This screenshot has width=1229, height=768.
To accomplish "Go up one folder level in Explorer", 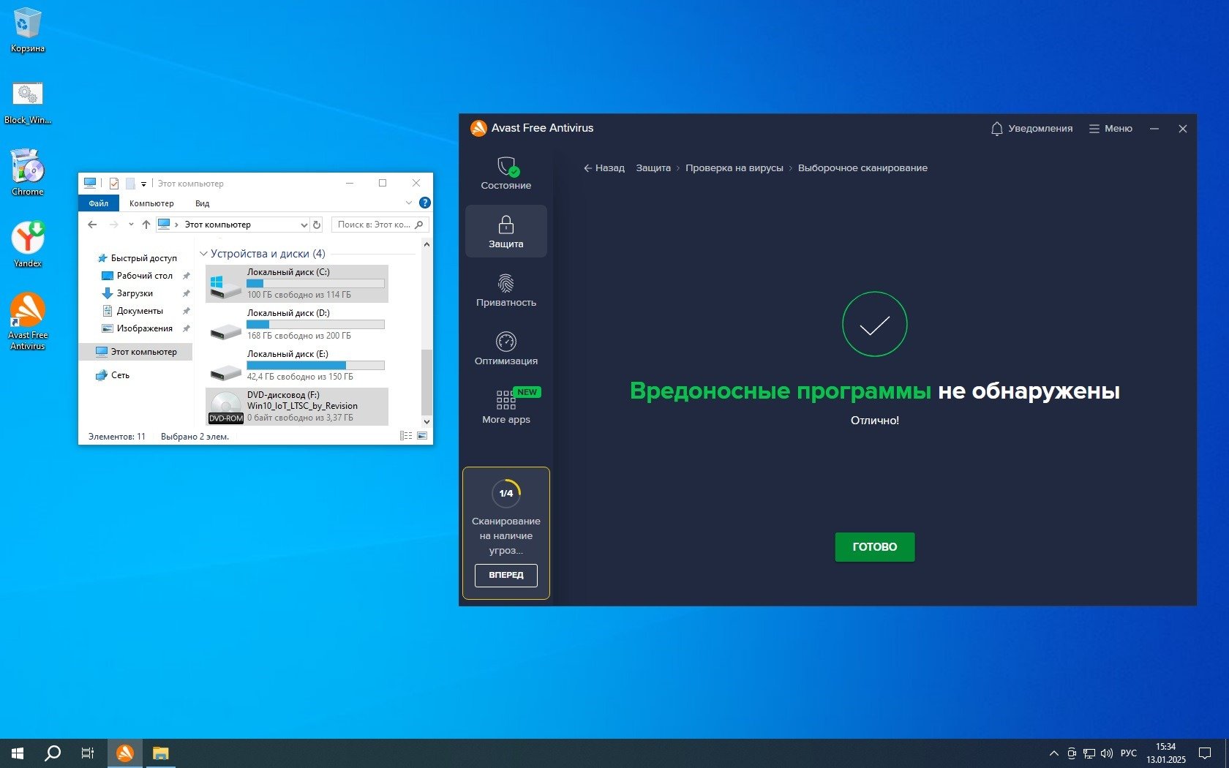I will 146,225.
